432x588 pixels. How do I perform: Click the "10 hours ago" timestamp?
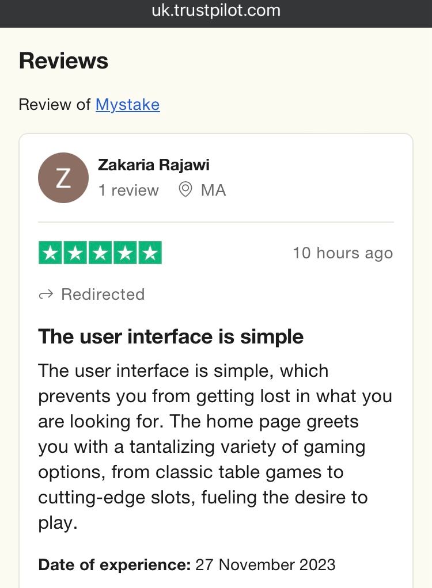[343, 253]
